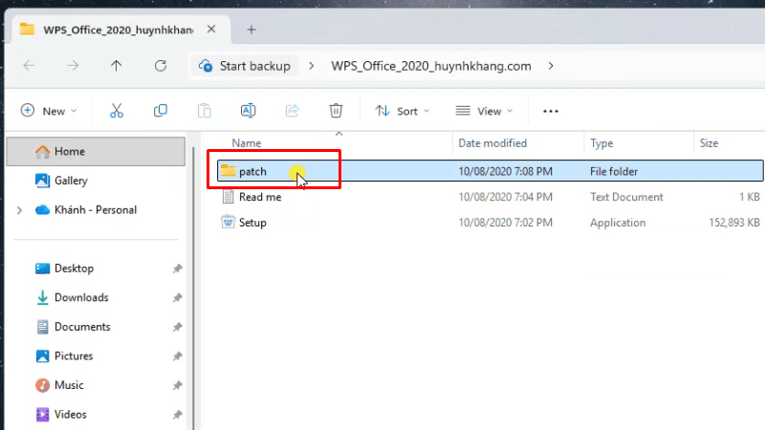Sort by Date modified column header
This screenshot has width=765, height=430.
(492, 143)
